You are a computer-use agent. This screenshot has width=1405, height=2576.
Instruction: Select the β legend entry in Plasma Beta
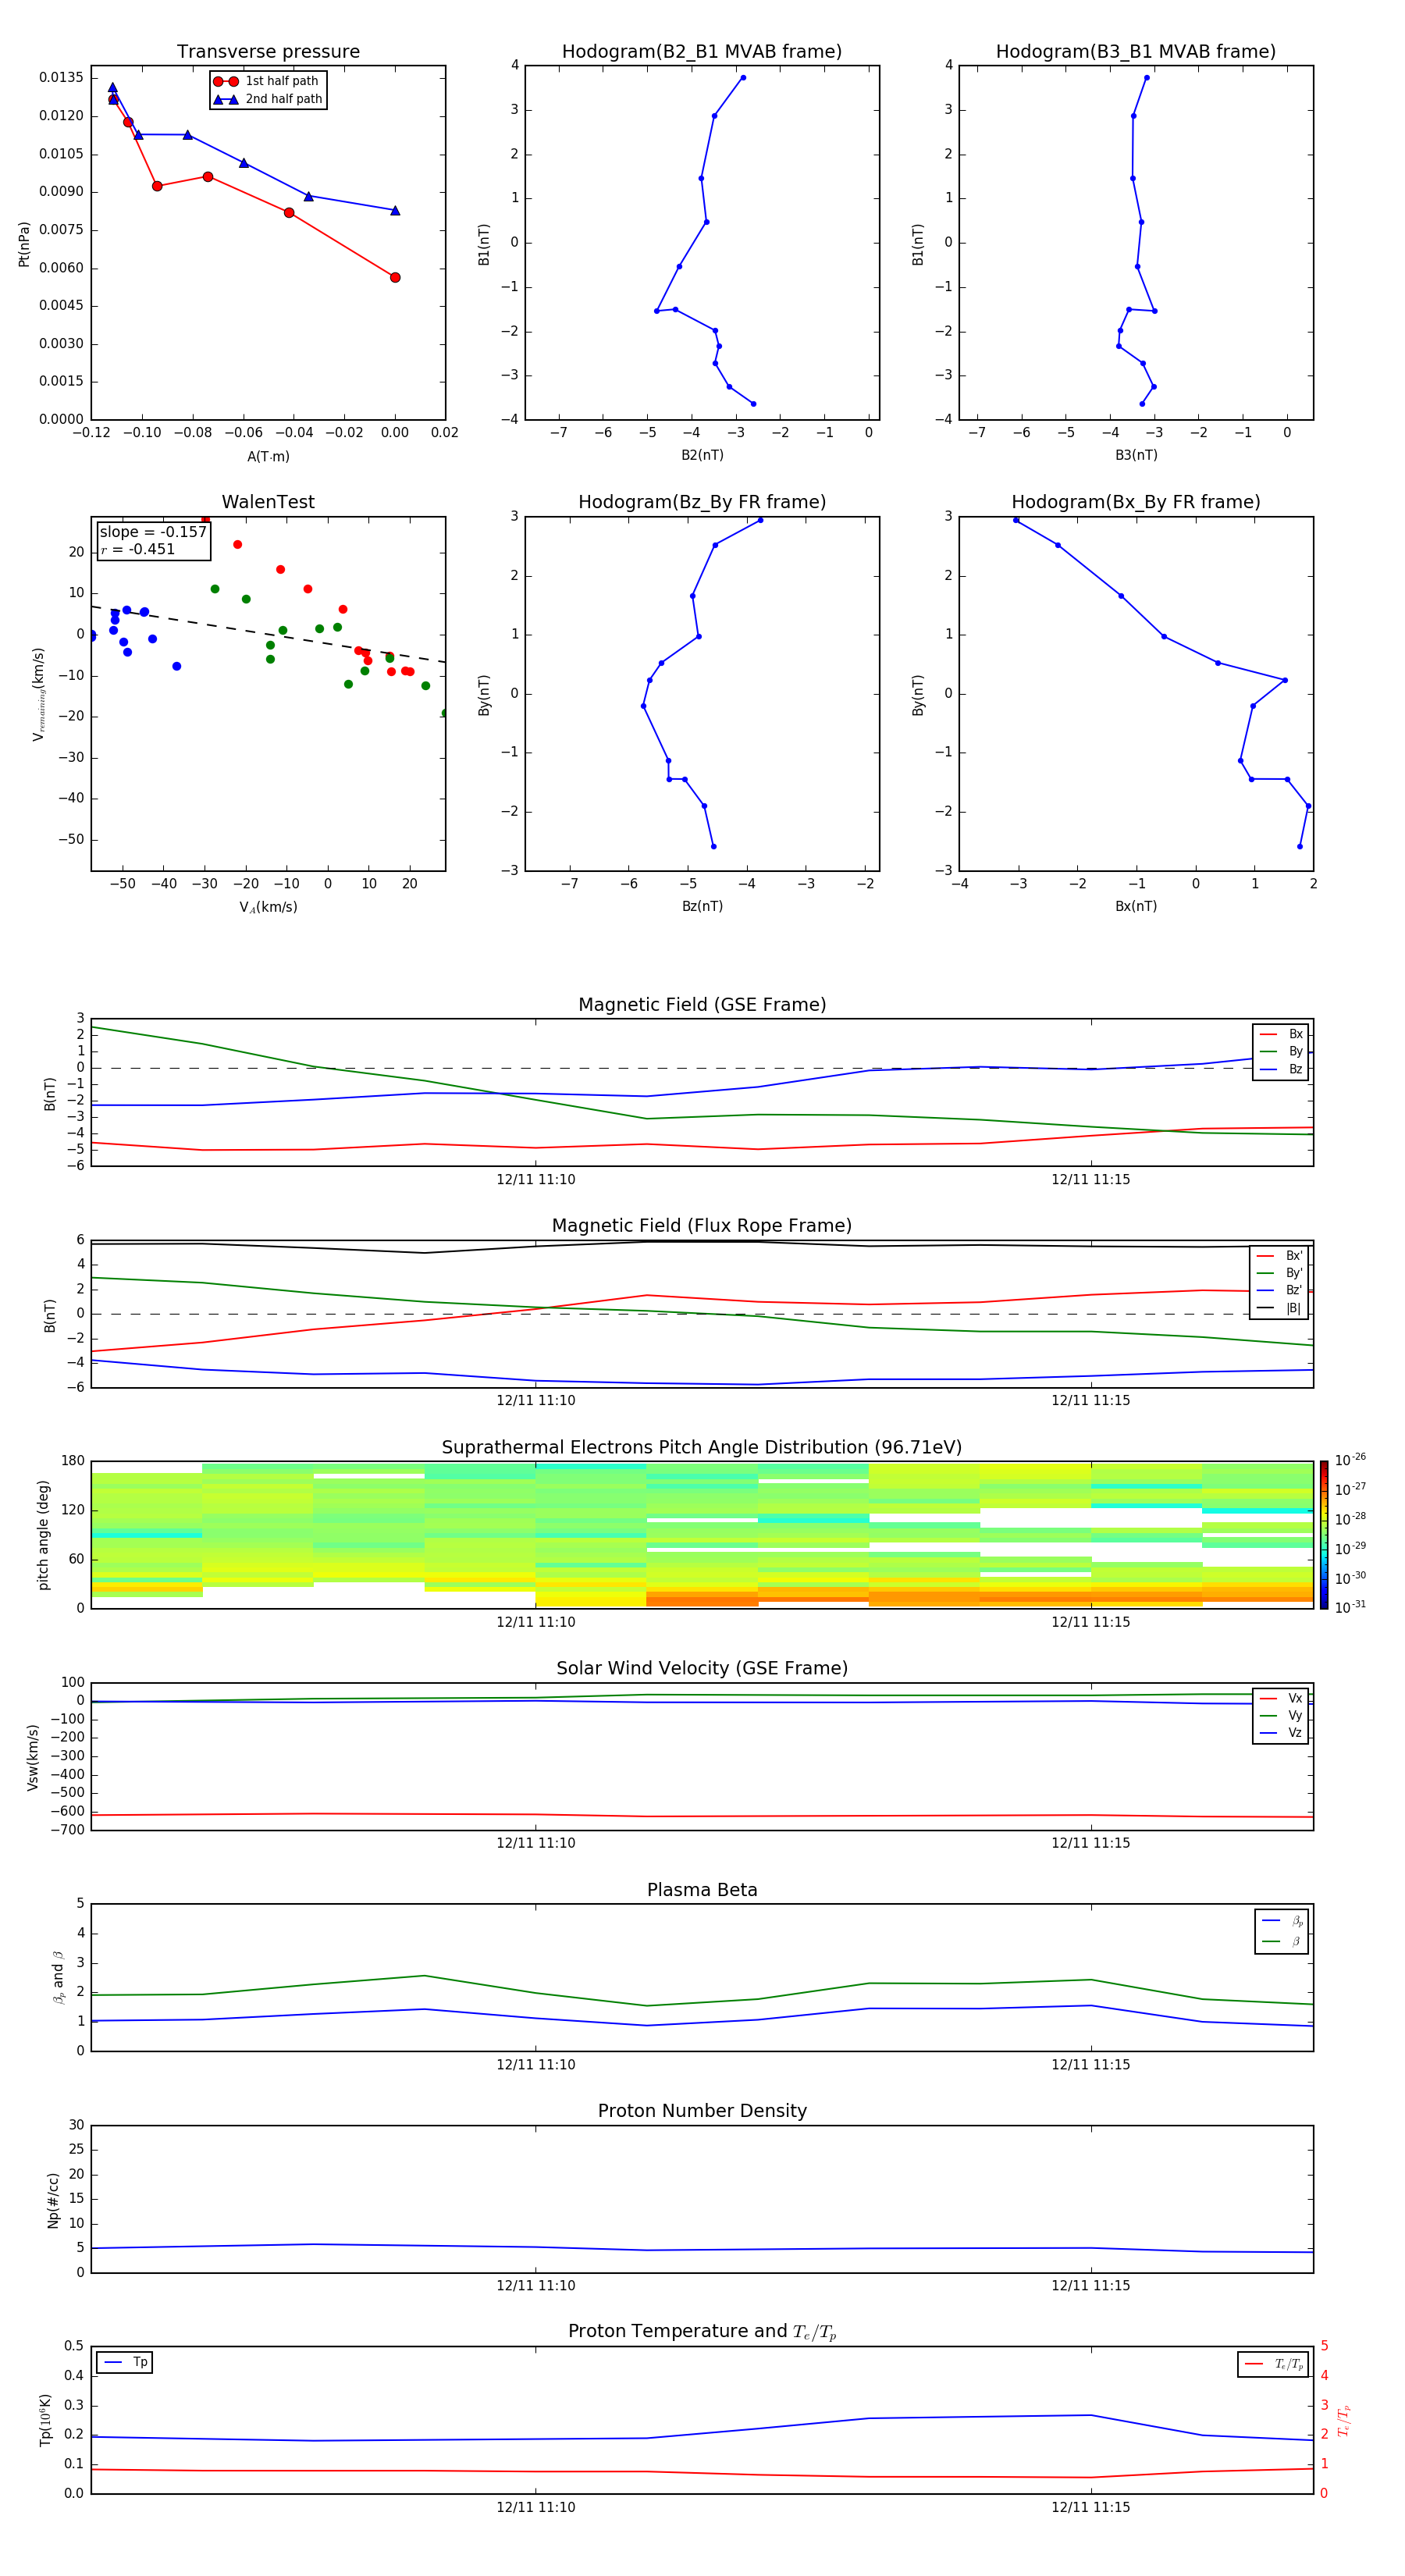pos(1282,1942)
